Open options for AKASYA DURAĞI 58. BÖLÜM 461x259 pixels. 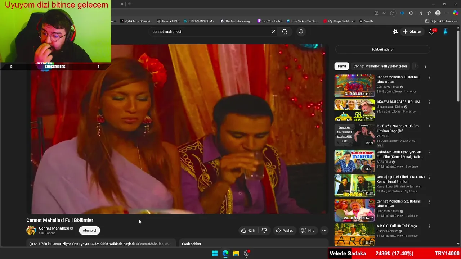[429, 102]
